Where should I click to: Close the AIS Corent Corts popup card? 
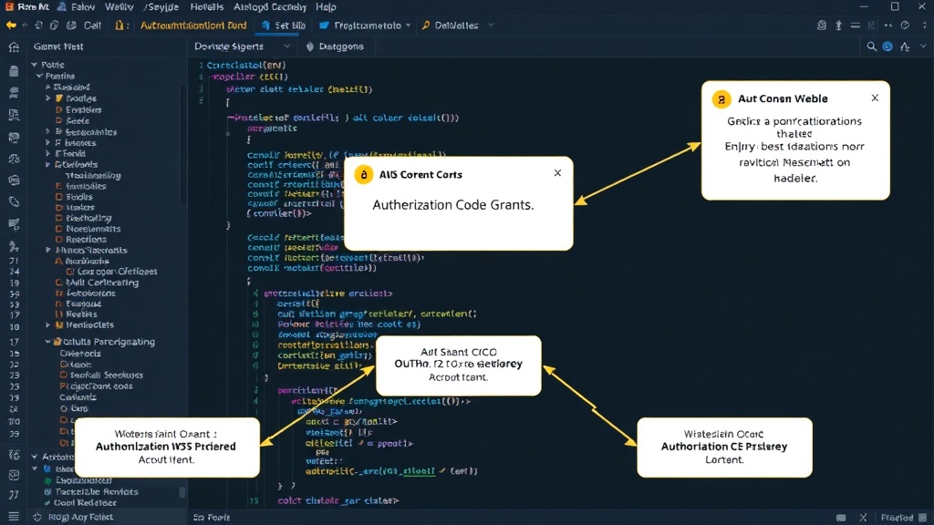[x=557, y=173]
